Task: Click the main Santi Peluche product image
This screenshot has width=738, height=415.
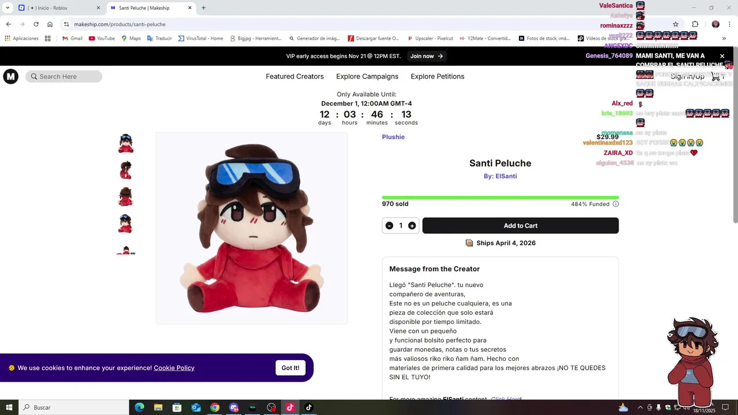Action: [252, 228]
